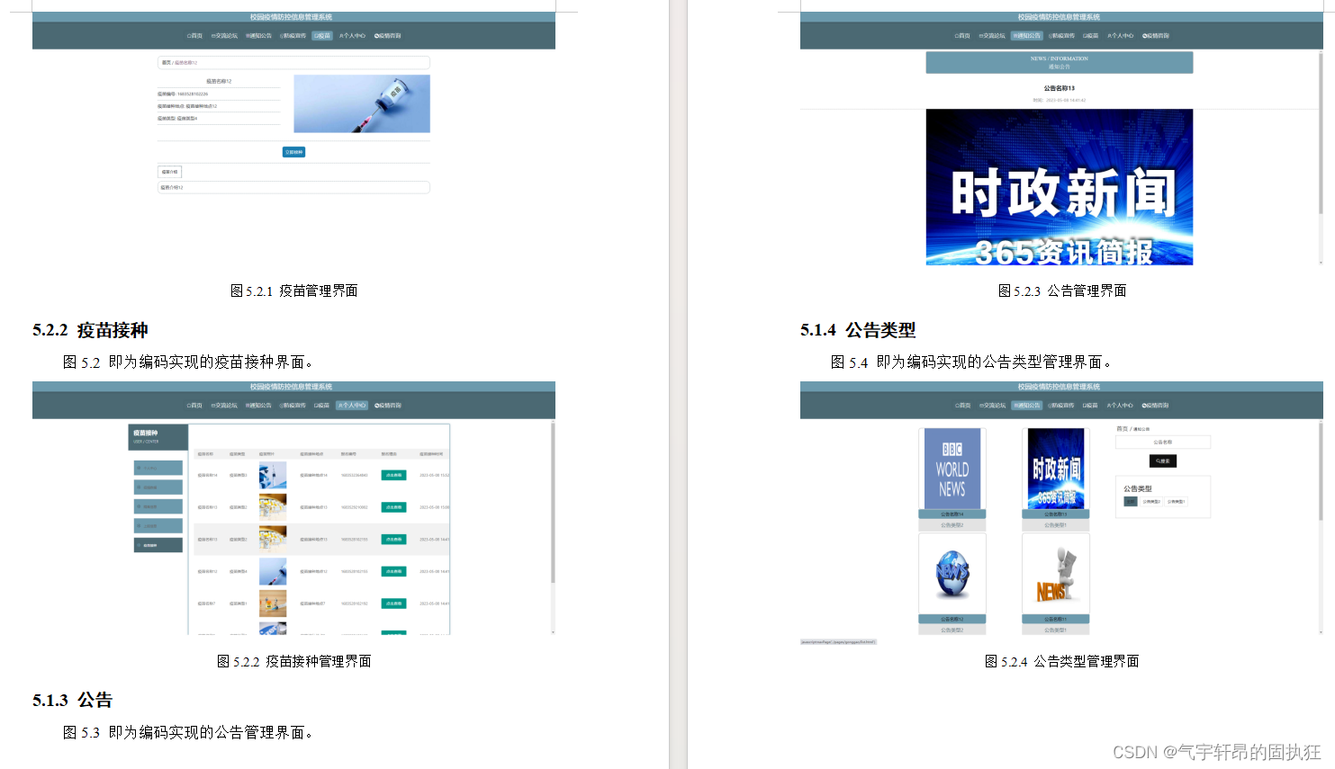Click 立即接种 button in figure 5.2.1 screenshot

pos(293,152)
